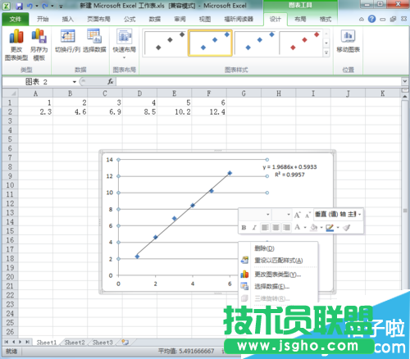Select cell containing 8.5
The height and width of the screenshot is (359, 410).
139,111
